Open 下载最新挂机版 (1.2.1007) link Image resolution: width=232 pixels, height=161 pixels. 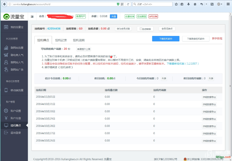183,64
